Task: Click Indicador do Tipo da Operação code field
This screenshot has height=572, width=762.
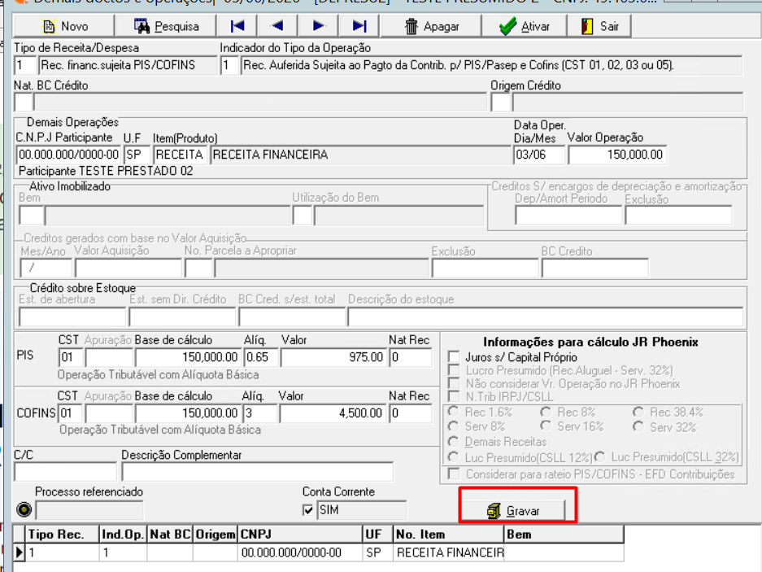Action: point(230,65)
